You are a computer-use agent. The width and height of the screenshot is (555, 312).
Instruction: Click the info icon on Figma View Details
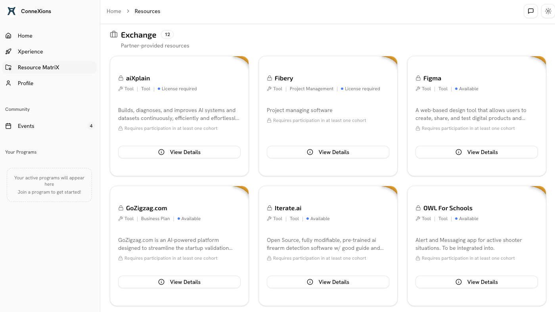coord(459,152)
